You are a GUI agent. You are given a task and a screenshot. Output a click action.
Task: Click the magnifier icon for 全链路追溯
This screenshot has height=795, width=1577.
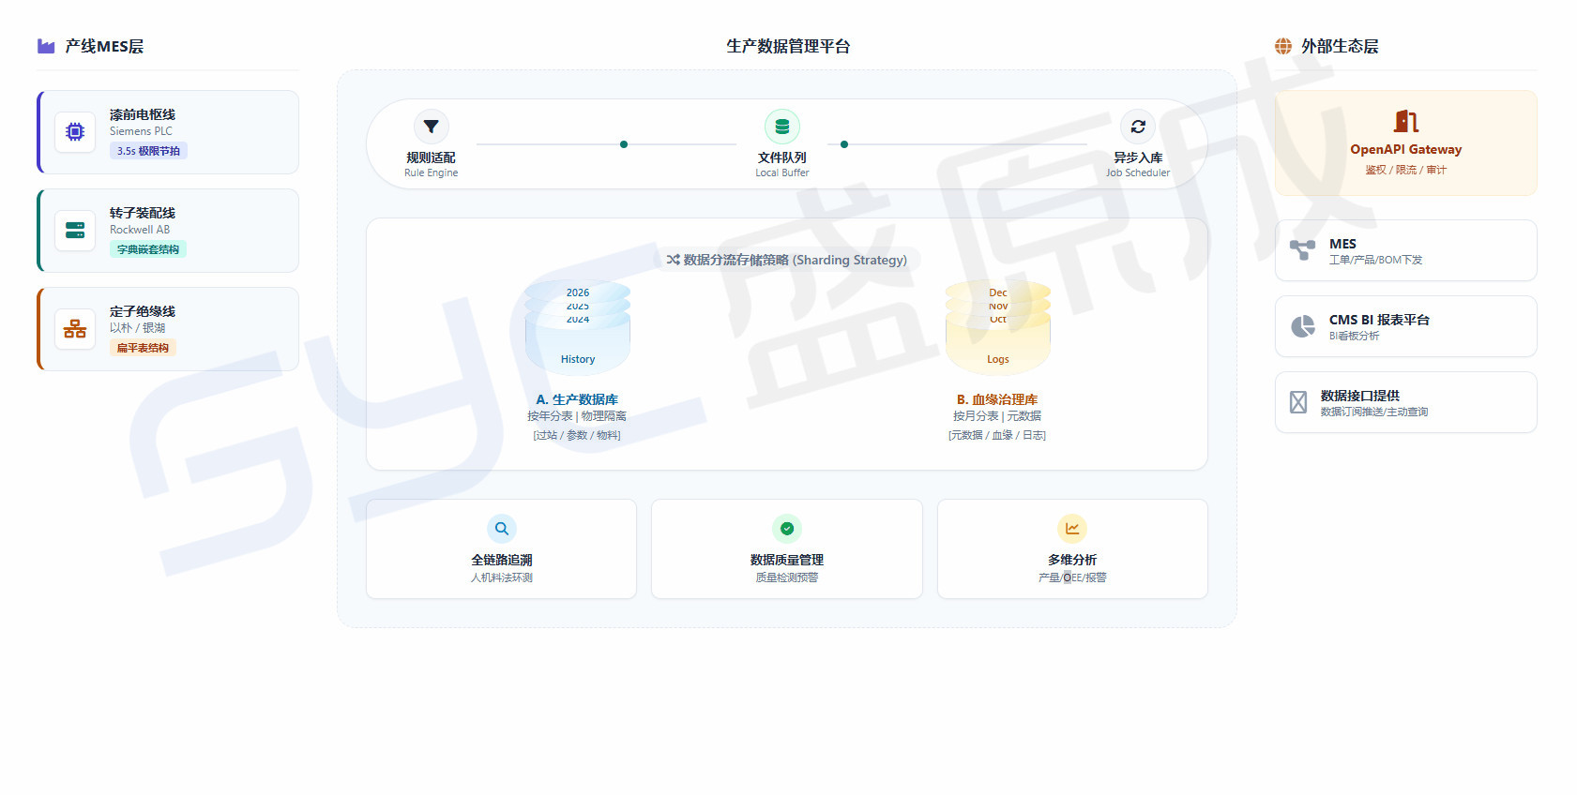point(502,529)
